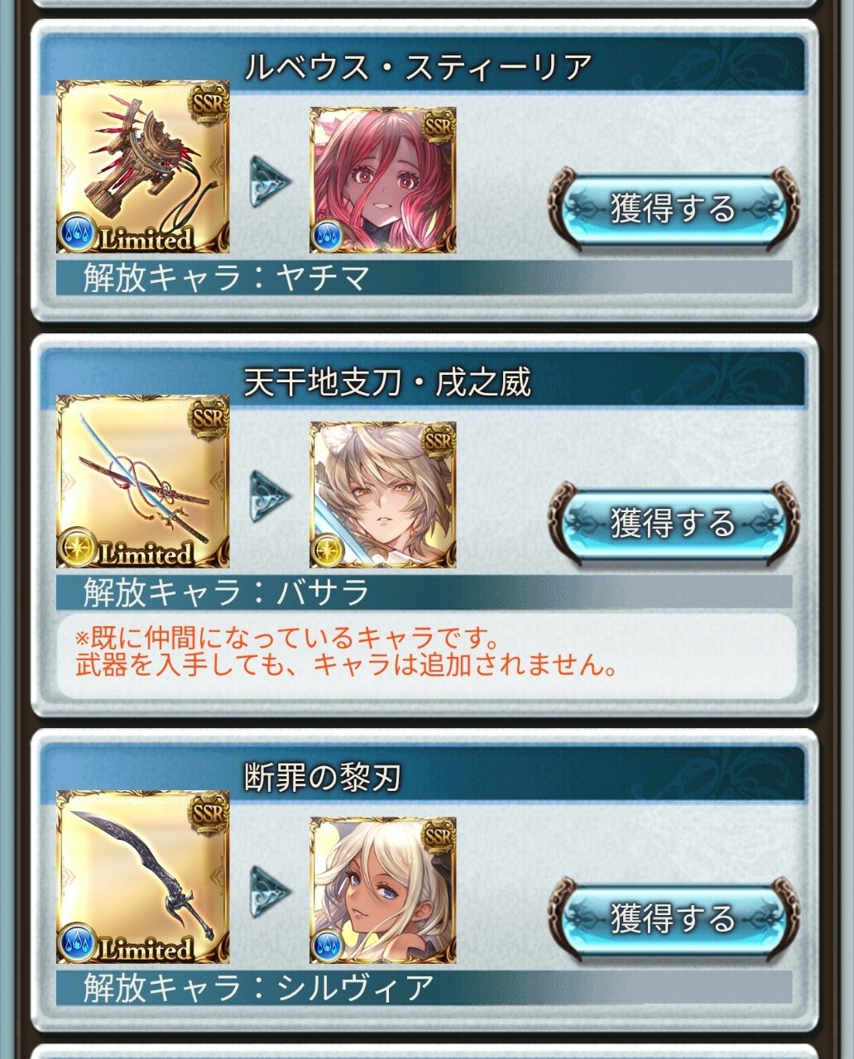This screenshot has width=854, height=1059.
Task: Tap arrow between ルベウス weapon and ヤチマ
Action: tap(271, 181)
